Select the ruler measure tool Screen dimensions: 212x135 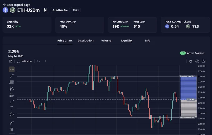pyautogui.click(x=12, y=123)
